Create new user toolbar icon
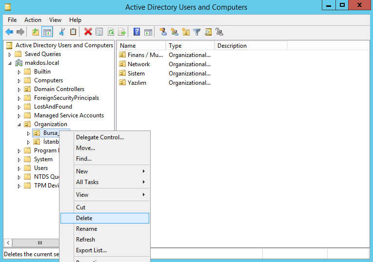 (163, 32)
